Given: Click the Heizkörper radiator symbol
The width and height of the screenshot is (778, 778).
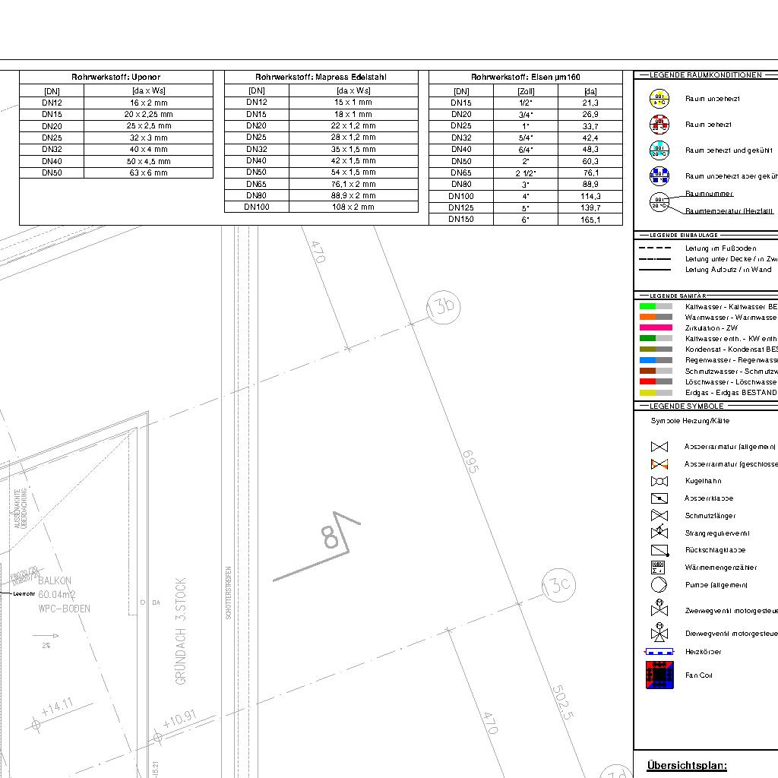Looking at the screenshot, I should (x=659, y=652).
